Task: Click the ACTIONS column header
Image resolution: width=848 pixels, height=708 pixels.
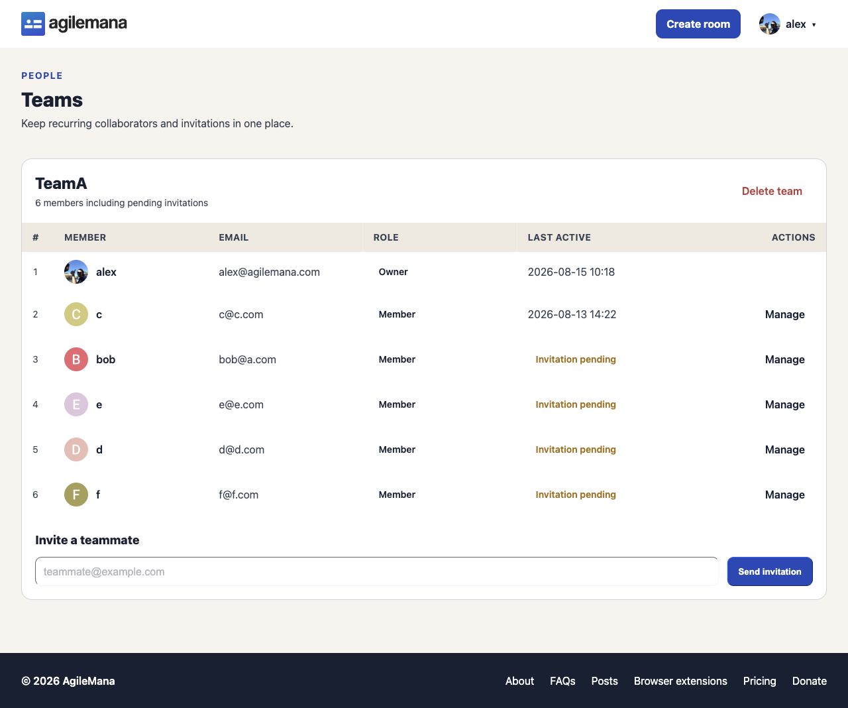Action: coord(794,237)
